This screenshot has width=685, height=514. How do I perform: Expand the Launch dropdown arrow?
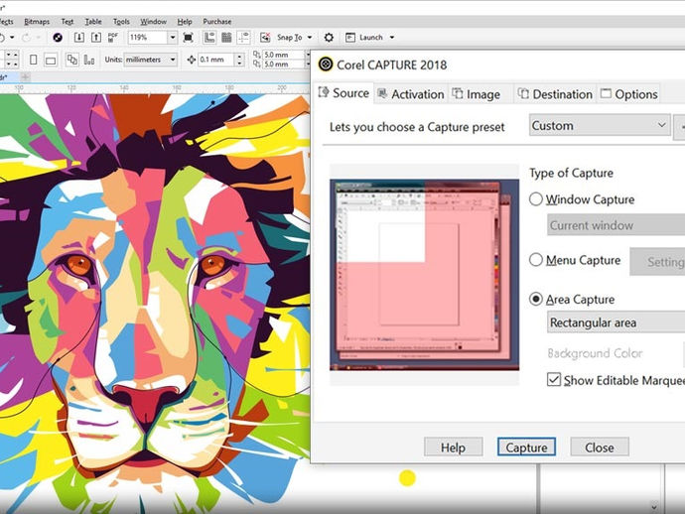point(392,38)
